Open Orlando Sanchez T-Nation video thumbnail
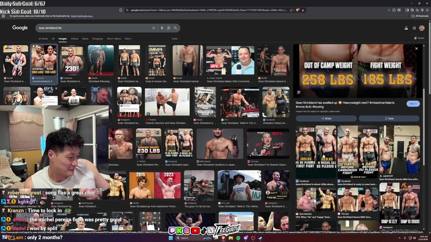This screenshot has height=242, width=431. coord(167,102)
